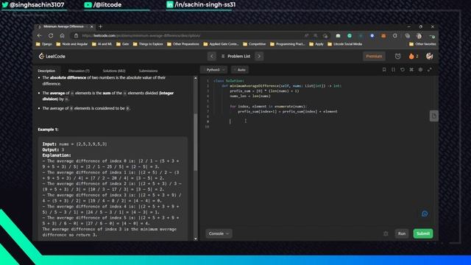Open the Competitive bookmarks folder

[x=255, y=44]
